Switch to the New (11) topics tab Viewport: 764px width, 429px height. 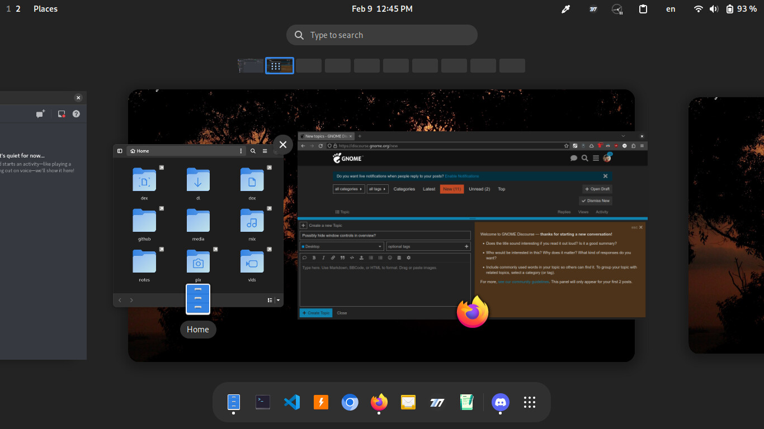[x=452, y=189]
